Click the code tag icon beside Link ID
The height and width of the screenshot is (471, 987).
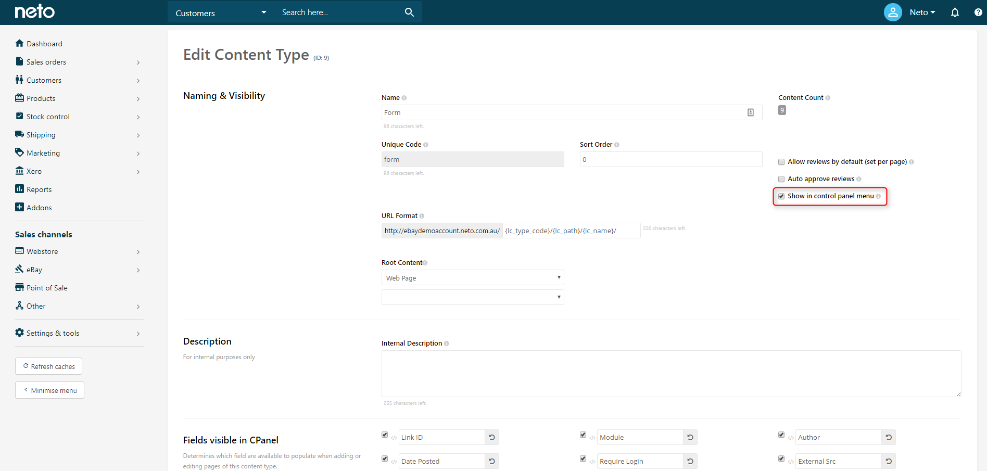[394, 438]
